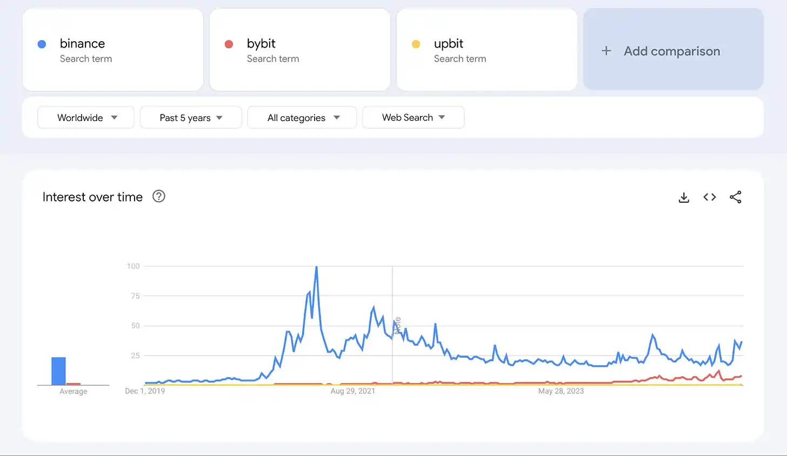Click the Note marker on the chart
Screen dimensions: 787x456
(397, 325)
